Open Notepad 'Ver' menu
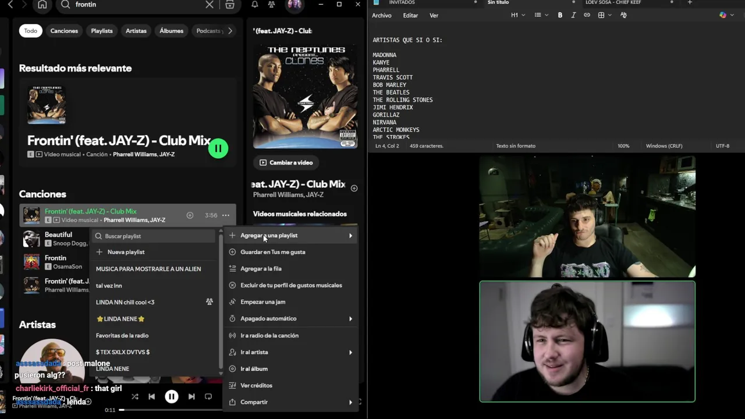The height and width of the screenshot is (419, 745). (x=434, y=16)
